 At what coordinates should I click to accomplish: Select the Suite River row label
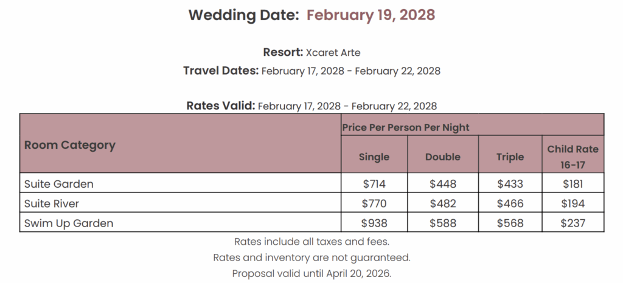(52, 203)
